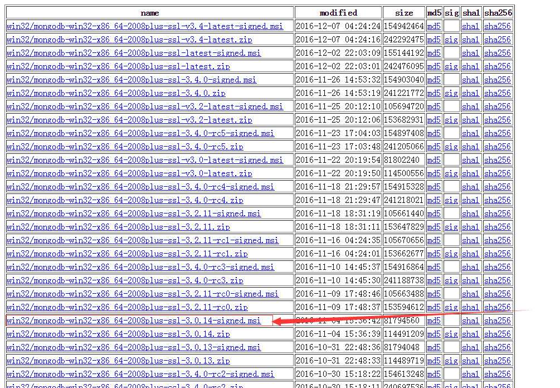Select the size value 154942464
The width and height of the screenshot is (560, 388).
[404, 26]
